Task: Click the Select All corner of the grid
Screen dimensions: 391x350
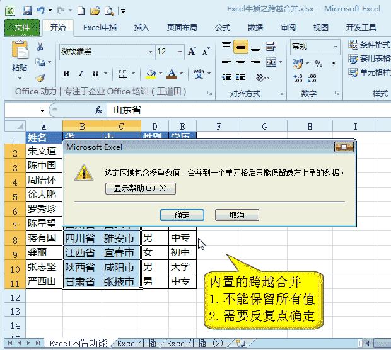Action: [x=15, y=126]
